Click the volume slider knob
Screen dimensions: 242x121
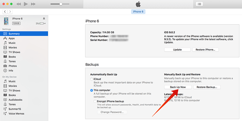(61, 4)
